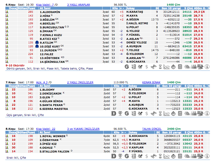Click the G icon under race 6
The width and height of the screenshot is (224, 164).
(127, 67)
